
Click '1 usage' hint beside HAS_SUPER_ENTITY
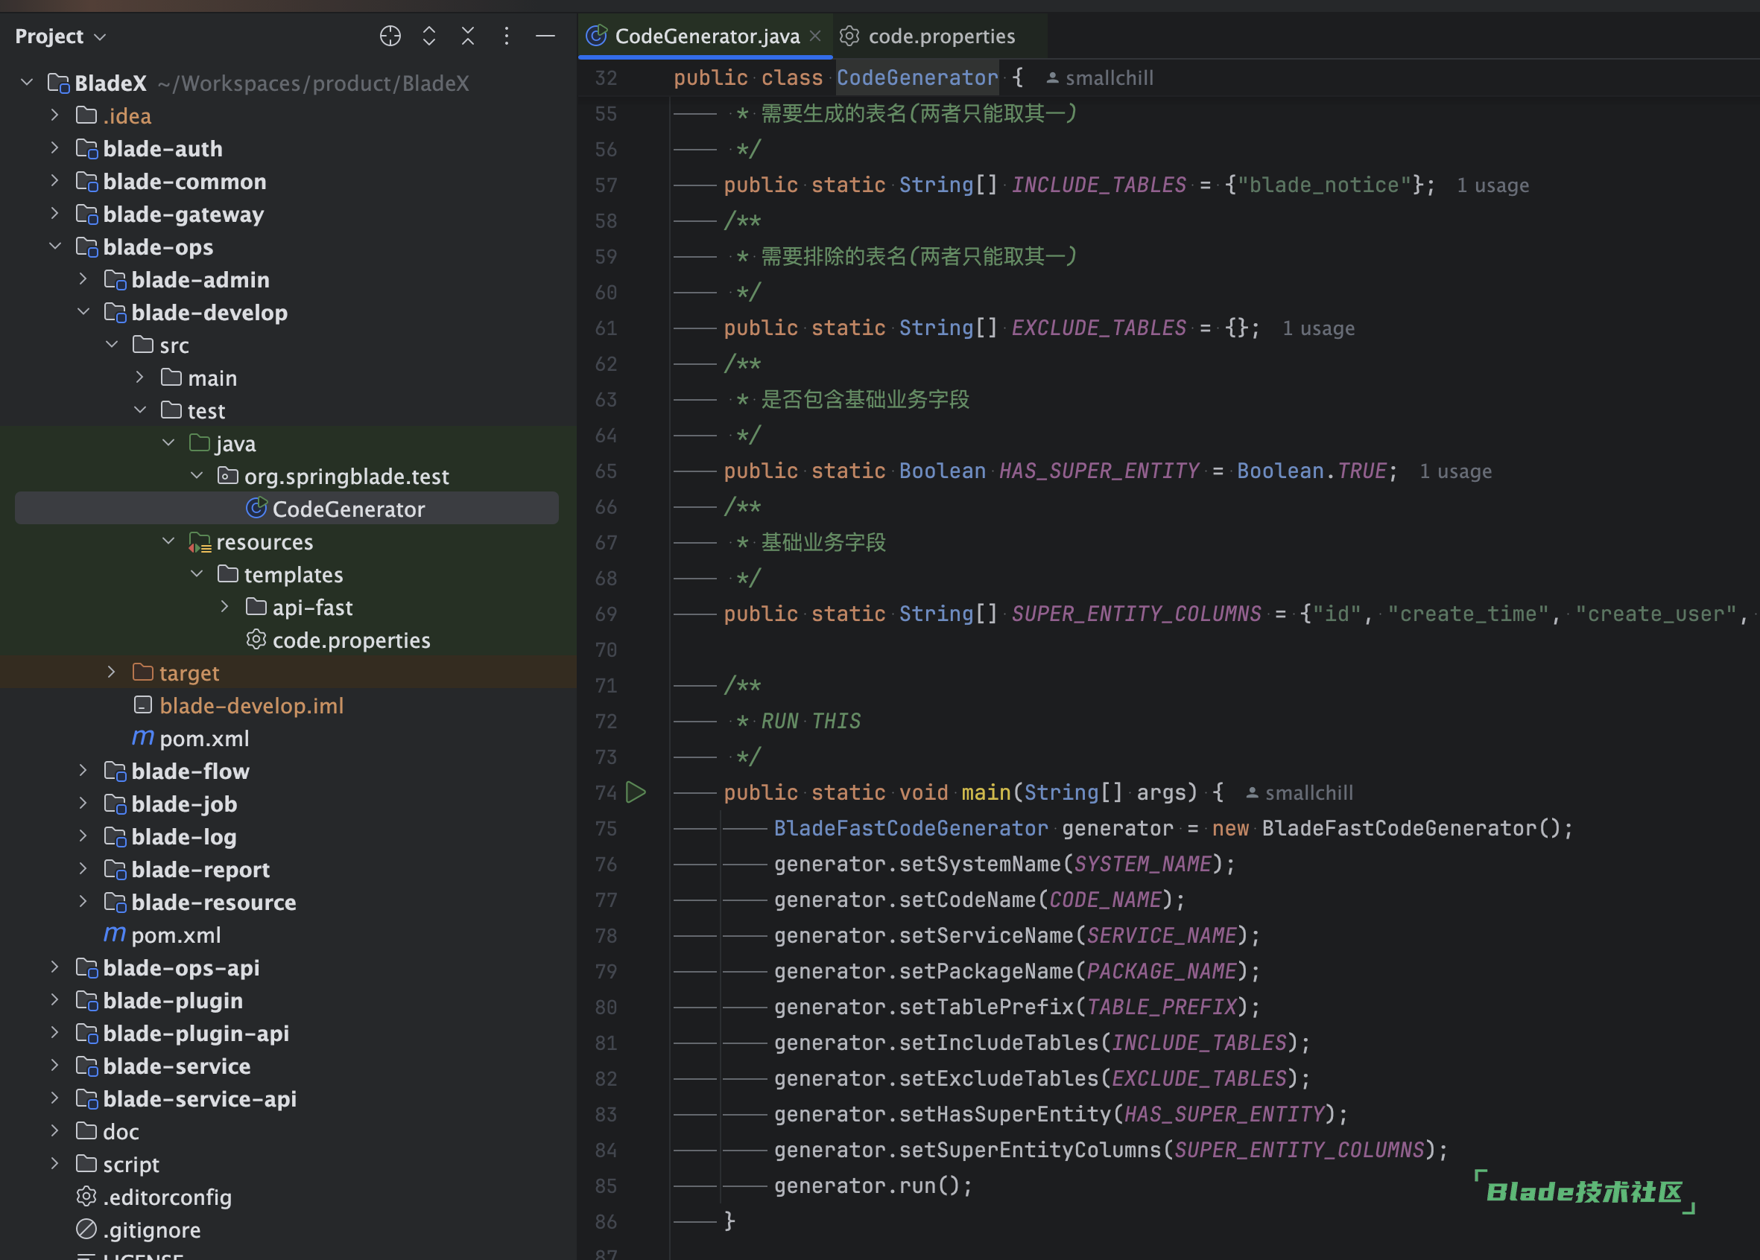(1456, 471)
